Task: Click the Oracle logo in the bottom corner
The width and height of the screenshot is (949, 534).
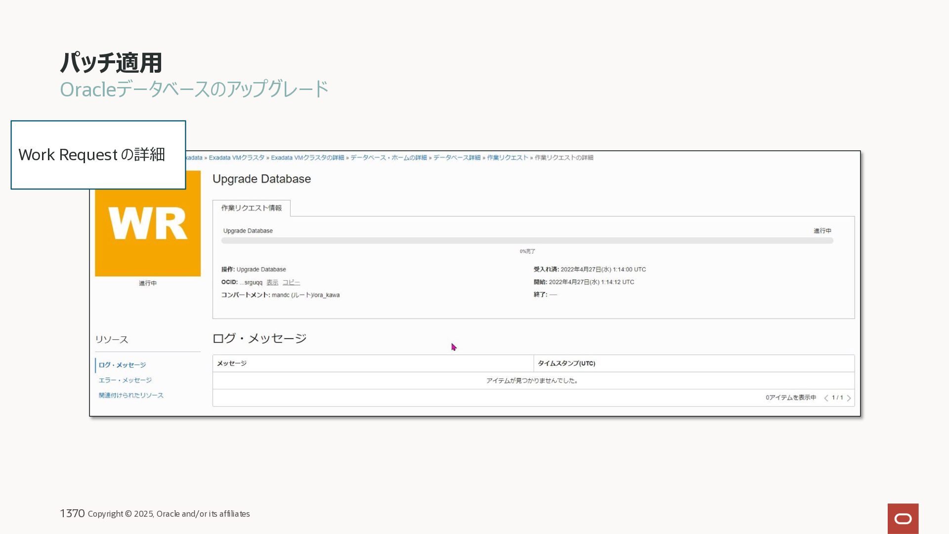Action: (903, 518)
